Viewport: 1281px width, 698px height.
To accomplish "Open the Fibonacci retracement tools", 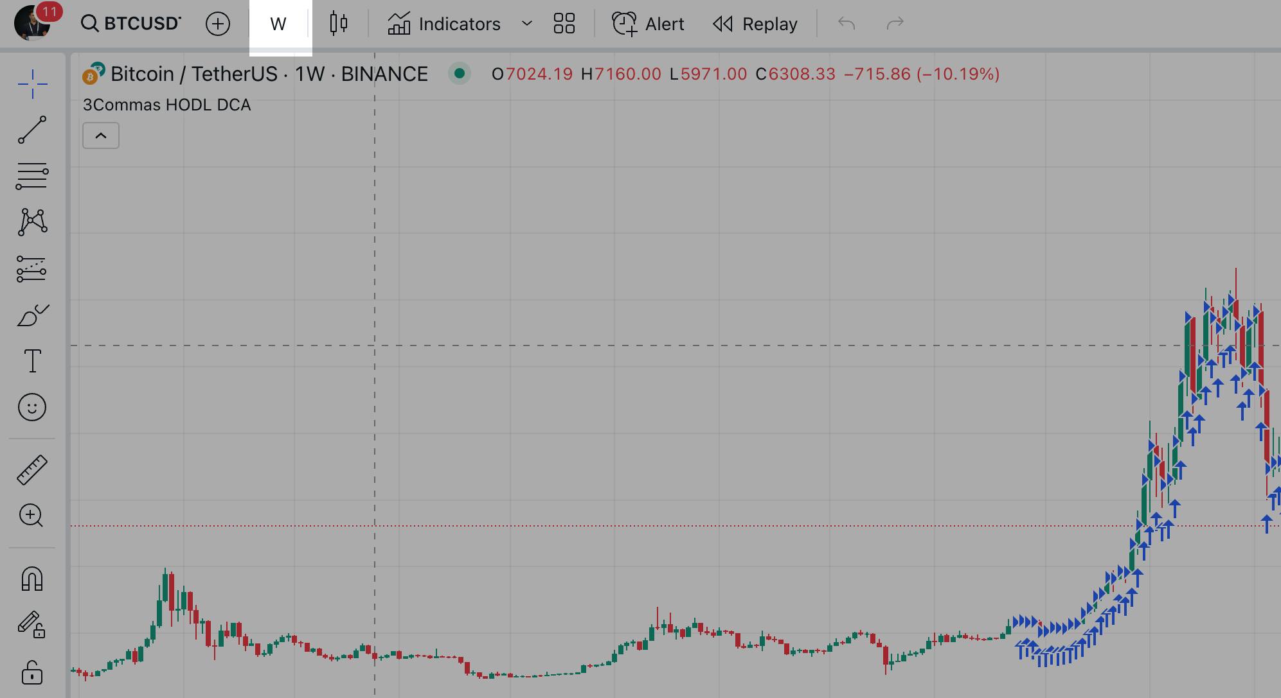I will click(x=32, y=176).
